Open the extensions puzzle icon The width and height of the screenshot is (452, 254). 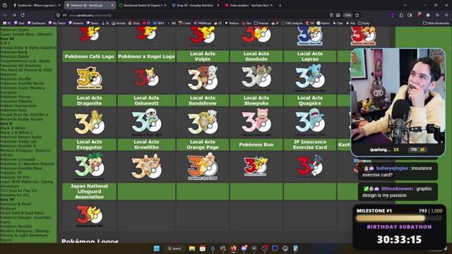tap(401, 15)
